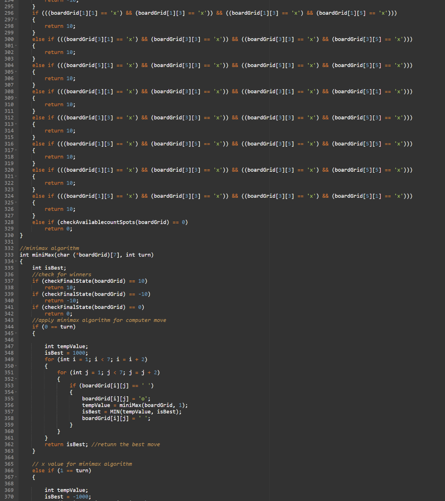Collapse the fold marker at line 317
This screenshot has height=501, width=445.
click(x=17, y=150)
